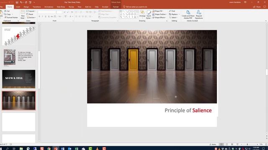Collapse the ribbon with the arrow button
Image resolution: width=268 pixels, height=150 pixels.
click(266, 20)
